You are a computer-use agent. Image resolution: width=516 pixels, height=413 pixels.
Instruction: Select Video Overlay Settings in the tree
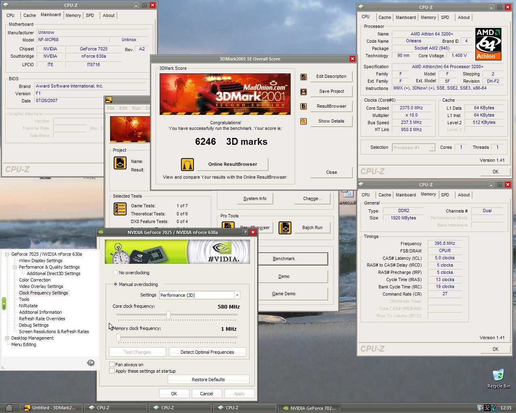(41, 286)
